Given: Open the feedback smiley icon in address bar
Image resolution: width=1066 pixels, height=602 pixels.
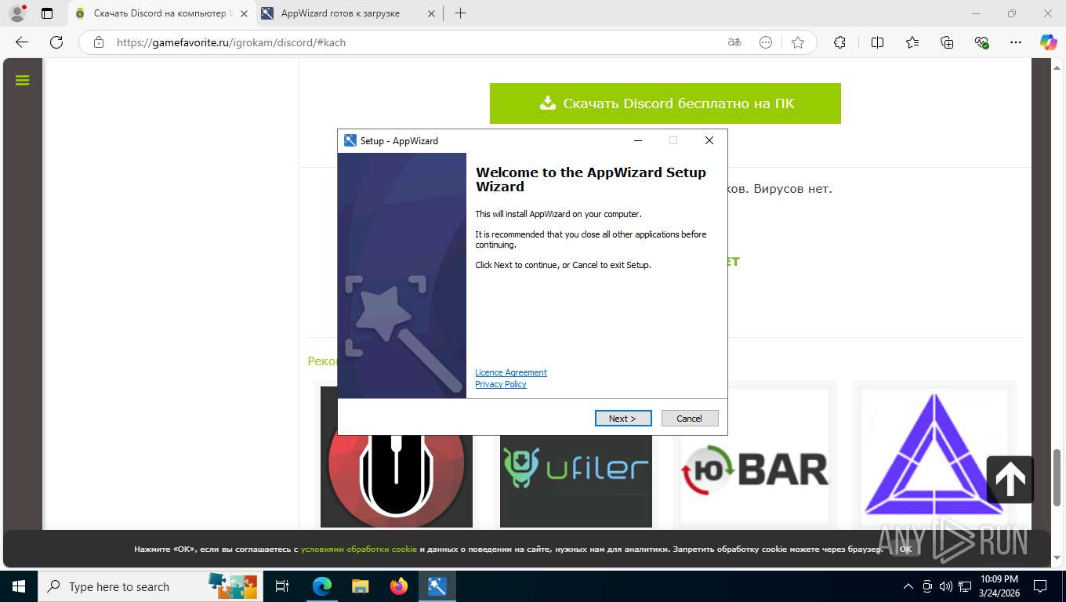Looking at the screenshot, I should 766,42.
